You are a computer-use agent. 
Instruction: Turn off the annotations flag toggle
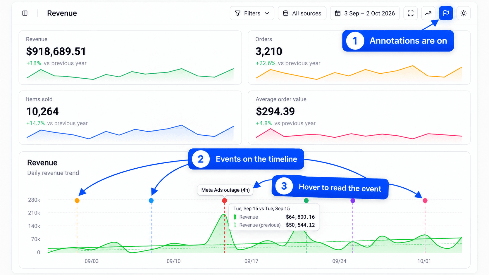446,13
